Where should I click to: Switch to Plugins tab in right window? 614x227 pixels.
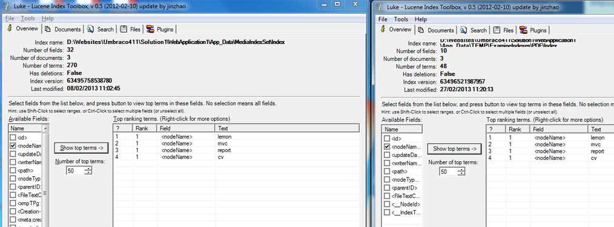pyautogui.click(x=533, y=30)
